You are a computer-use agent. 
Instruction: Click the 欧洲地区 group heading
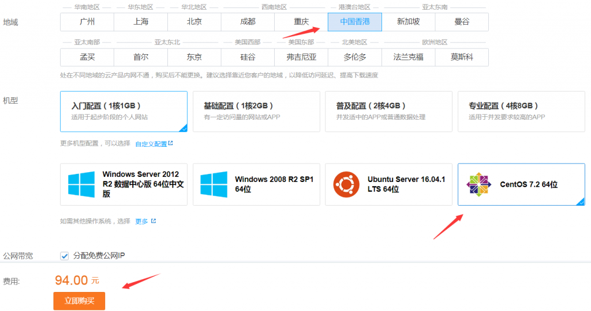point(435,42)
